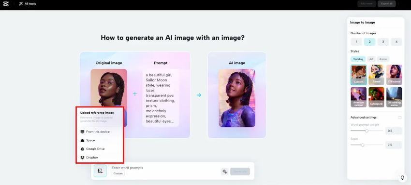Reset Advanced settings with the refresh icon
The width and height of the screenshot is (411, 185).
point(400,118)
